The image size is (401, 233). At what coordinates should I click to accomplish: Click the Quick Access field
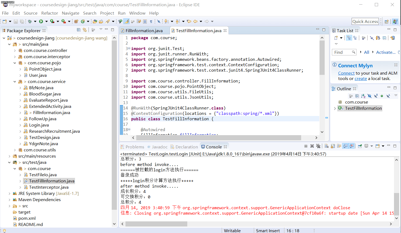coord(365,21)
